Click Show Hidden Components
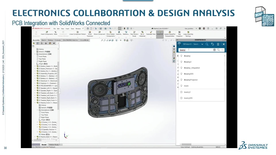Screen dimensions: 276x155 tap(110, 34)
